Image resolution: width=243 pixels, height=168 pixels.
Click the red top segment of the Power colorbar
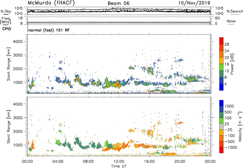coord(221,41)
